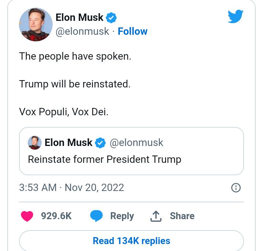Click the Reply label

(122, 216)
